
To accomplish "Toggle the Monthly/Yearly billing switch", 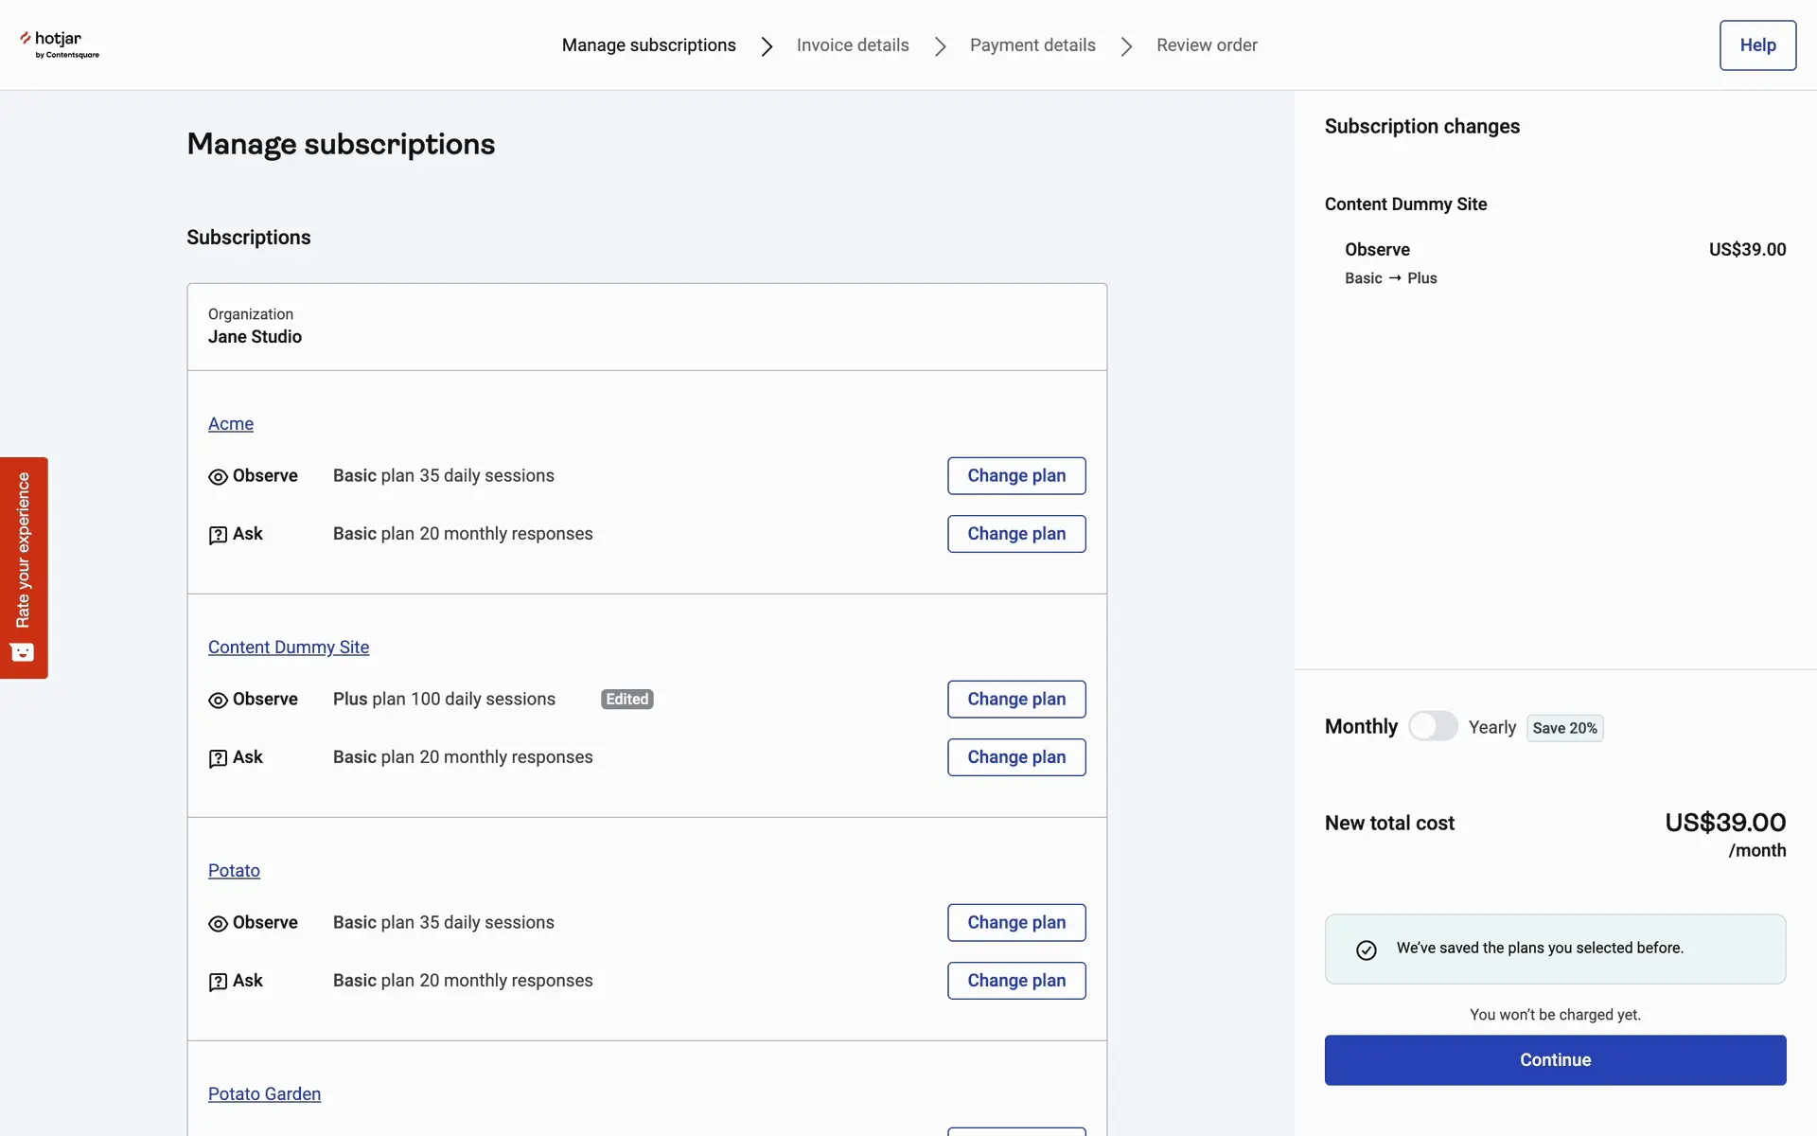I will point(1433,727).
